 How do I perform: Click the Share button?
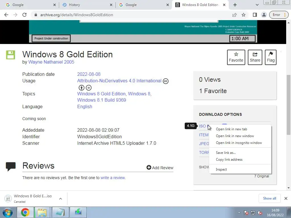coord(255,57)
